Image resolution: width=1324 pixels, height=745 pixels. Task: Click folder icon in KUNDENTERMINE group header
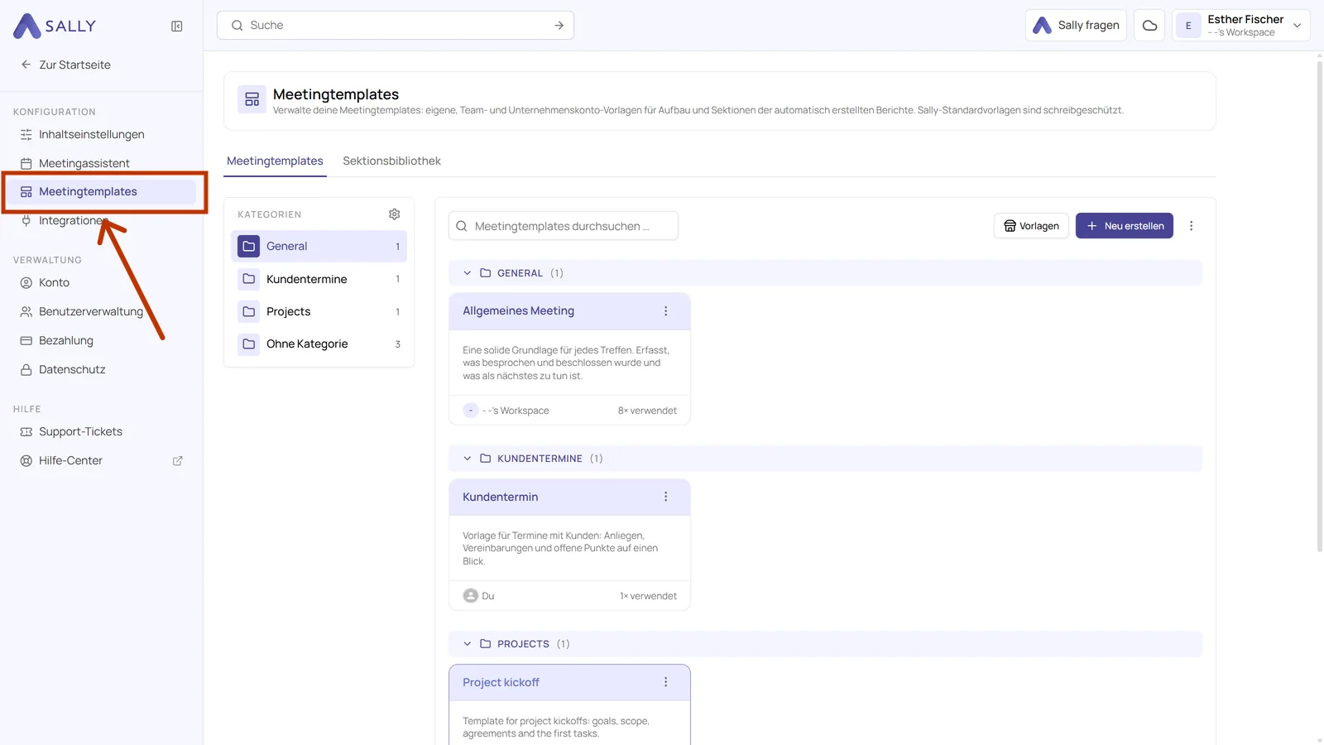coord(486,459)
